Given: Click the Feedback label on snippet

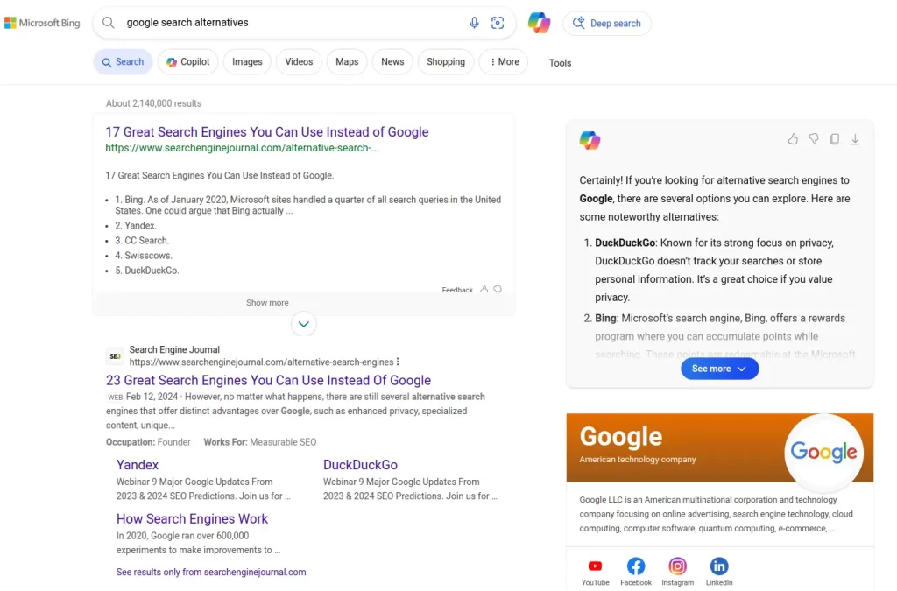Looking at the screenshot, I should coord(457,290).
